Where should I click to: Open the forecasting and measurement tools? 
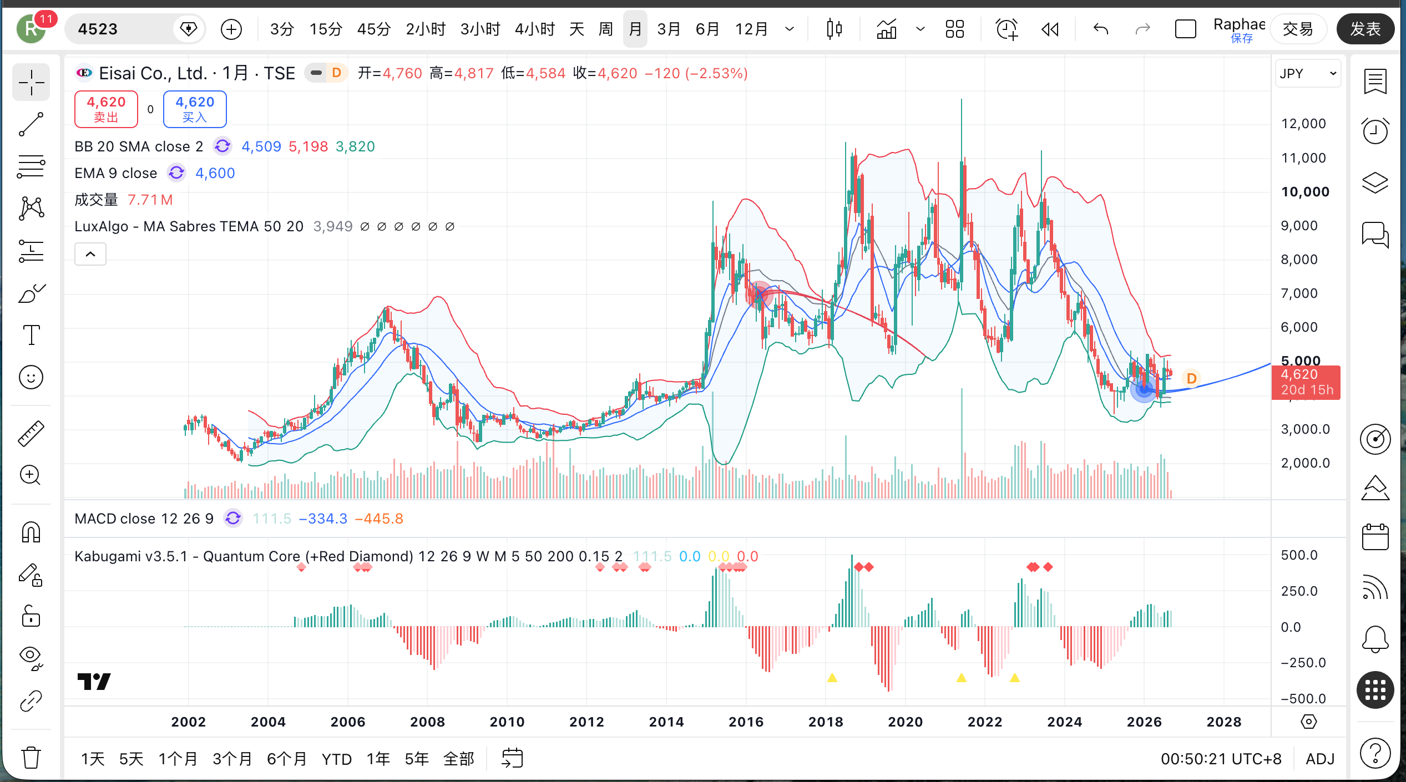pos(31,251)
